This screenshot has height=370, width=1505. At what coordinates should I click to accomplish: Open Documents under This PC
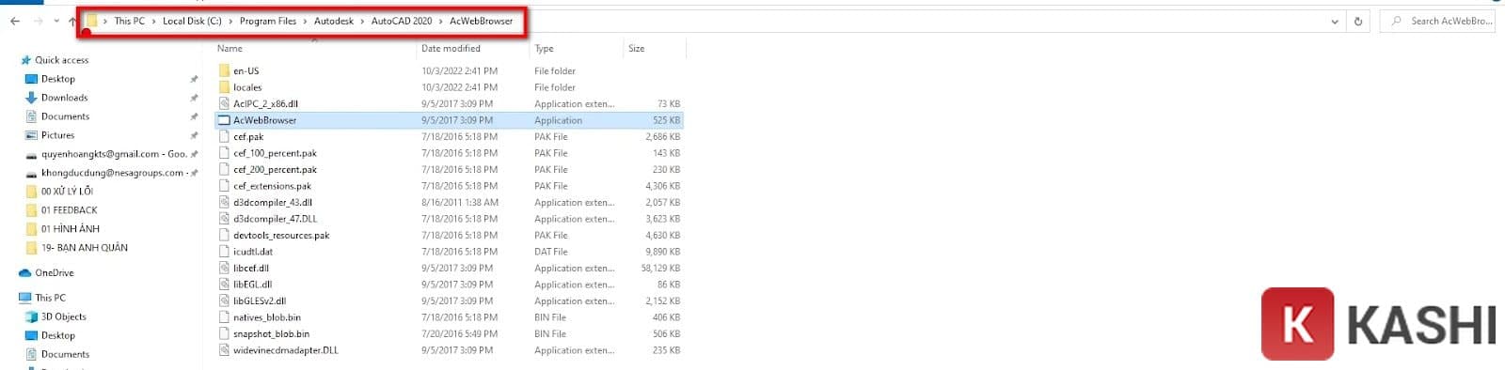click(x=65, y=354)
